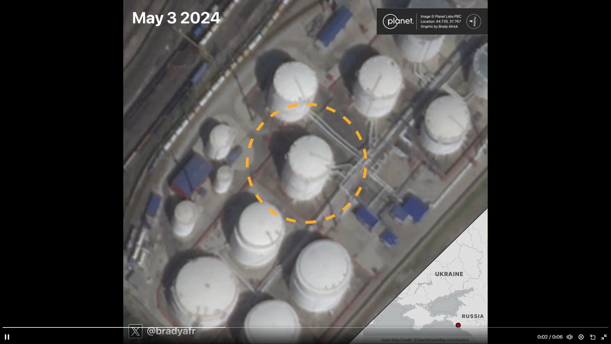Click the 0:02 / 0:06 time display
Image resolution: width=611 pixels, height=344 pixels.
click(550, 337)
